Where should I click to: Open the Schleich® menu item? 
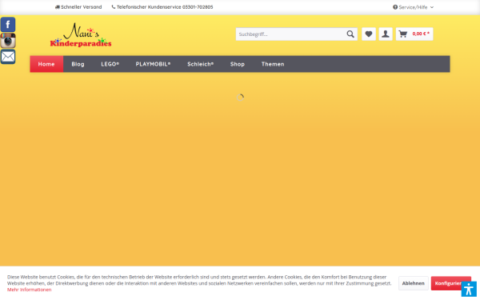tap(201, 64)
